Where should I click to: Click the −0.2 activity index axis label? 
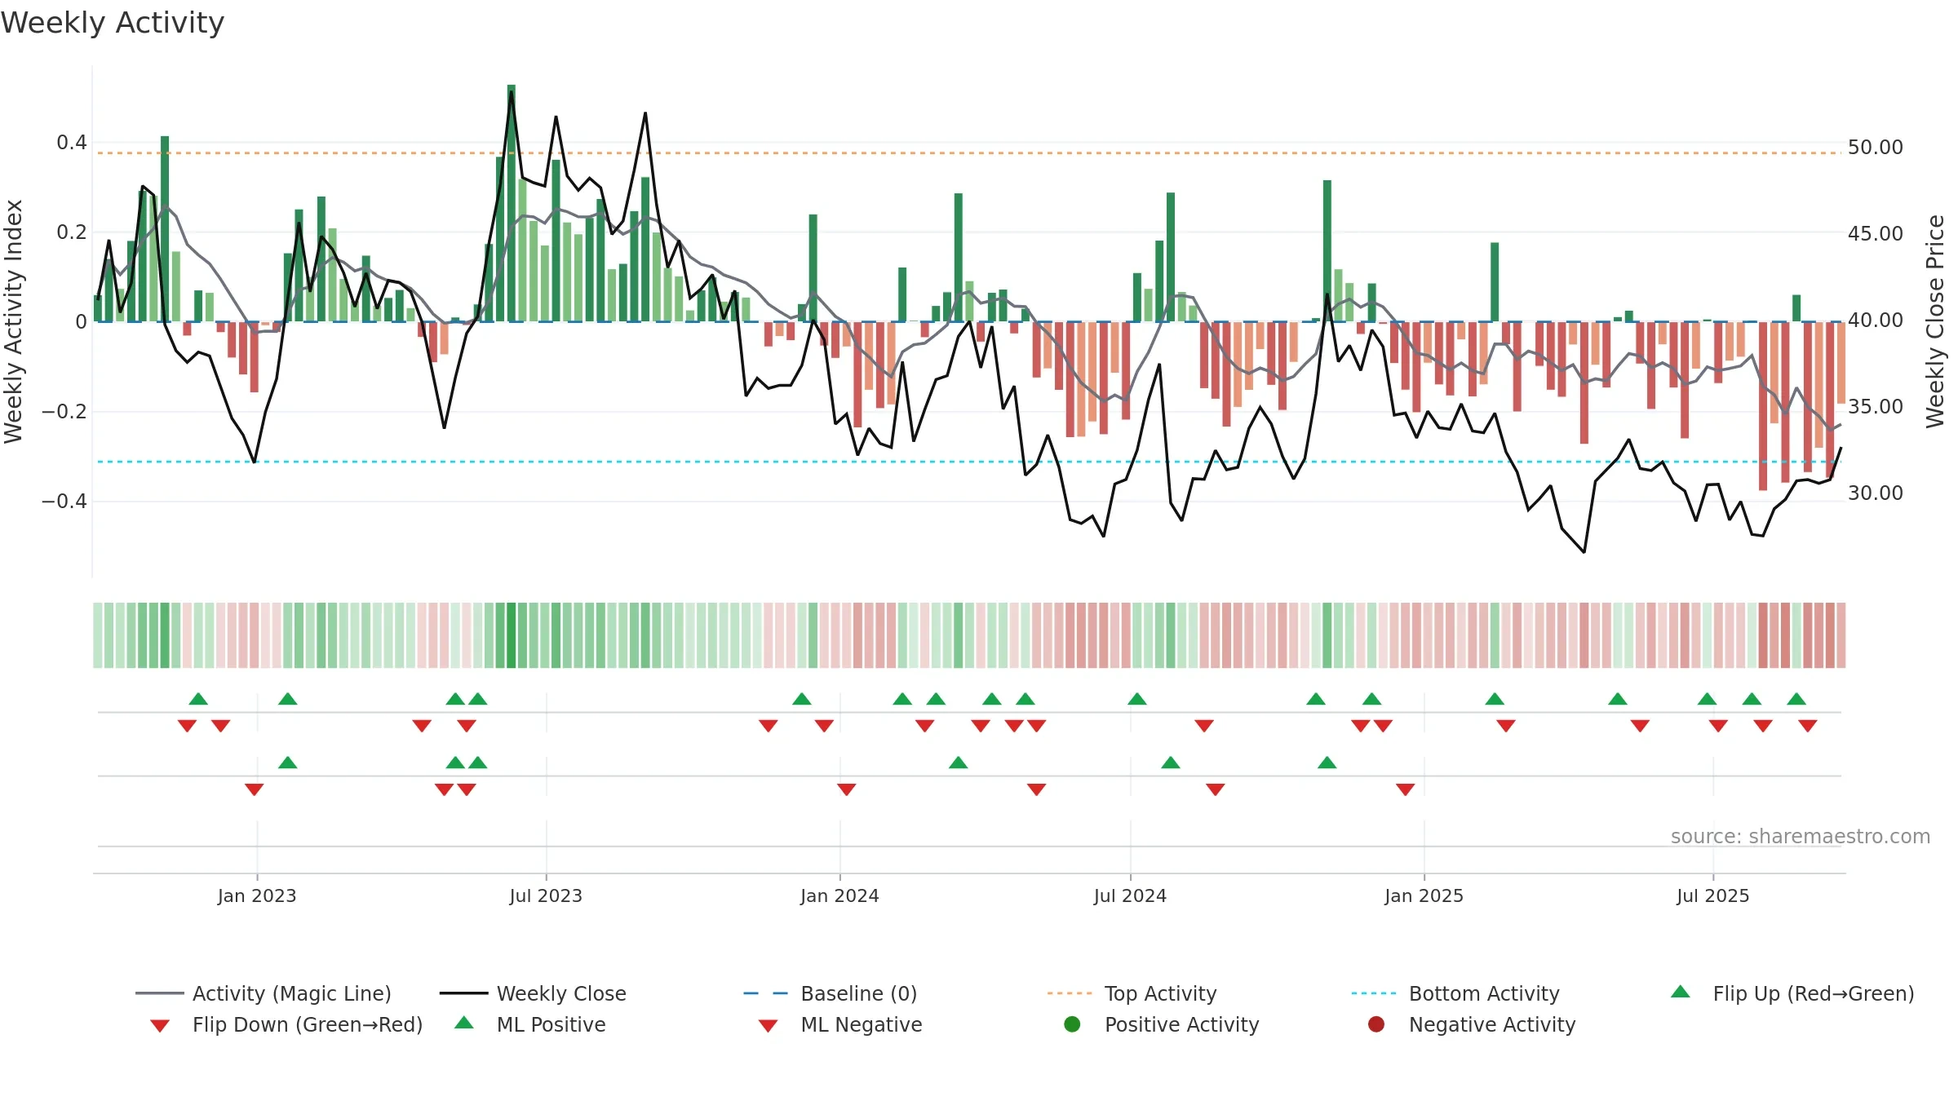click(x=64, y=412)
